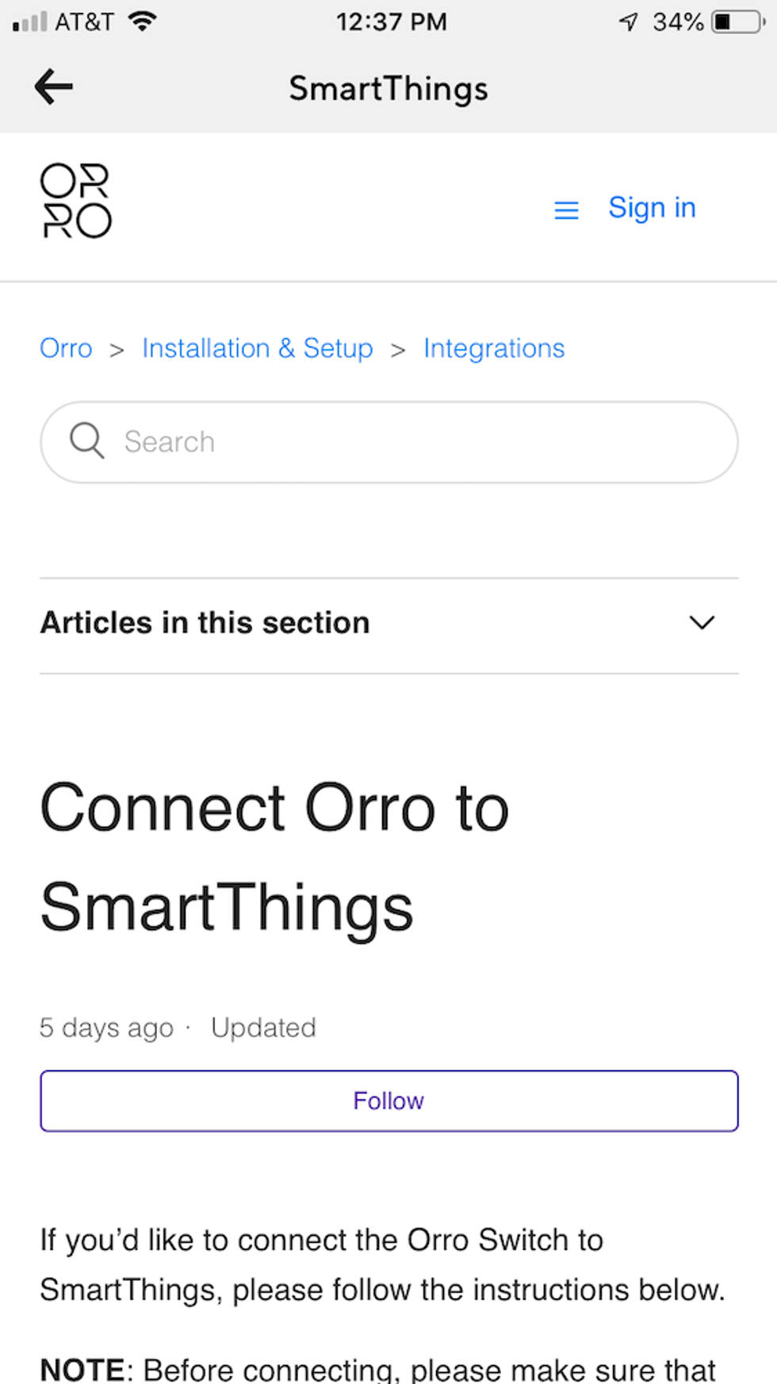
Task: Tap the article heading Connect Orro to SmartThings
Action: [x=275, y=855]
